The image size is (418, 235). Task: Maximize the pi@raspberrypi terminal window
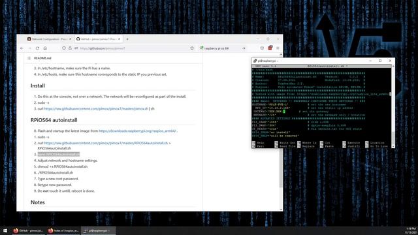point(380,61)
